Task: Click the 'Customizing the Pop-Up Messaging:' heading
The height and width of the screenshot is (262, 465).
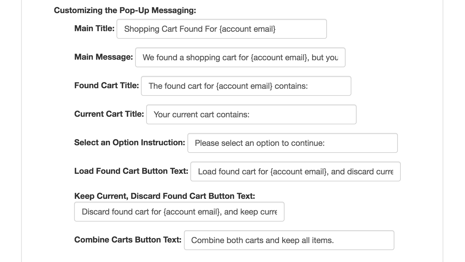Action: [125, 10]
